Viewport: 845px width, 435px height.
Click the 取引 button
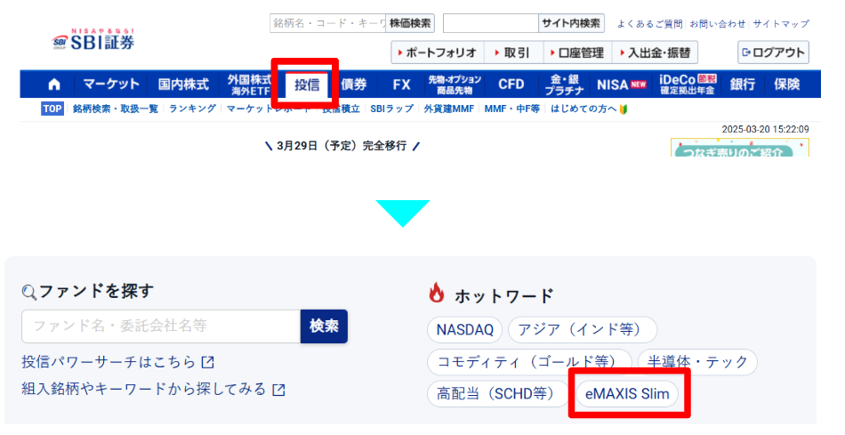[x=513, y=52]
